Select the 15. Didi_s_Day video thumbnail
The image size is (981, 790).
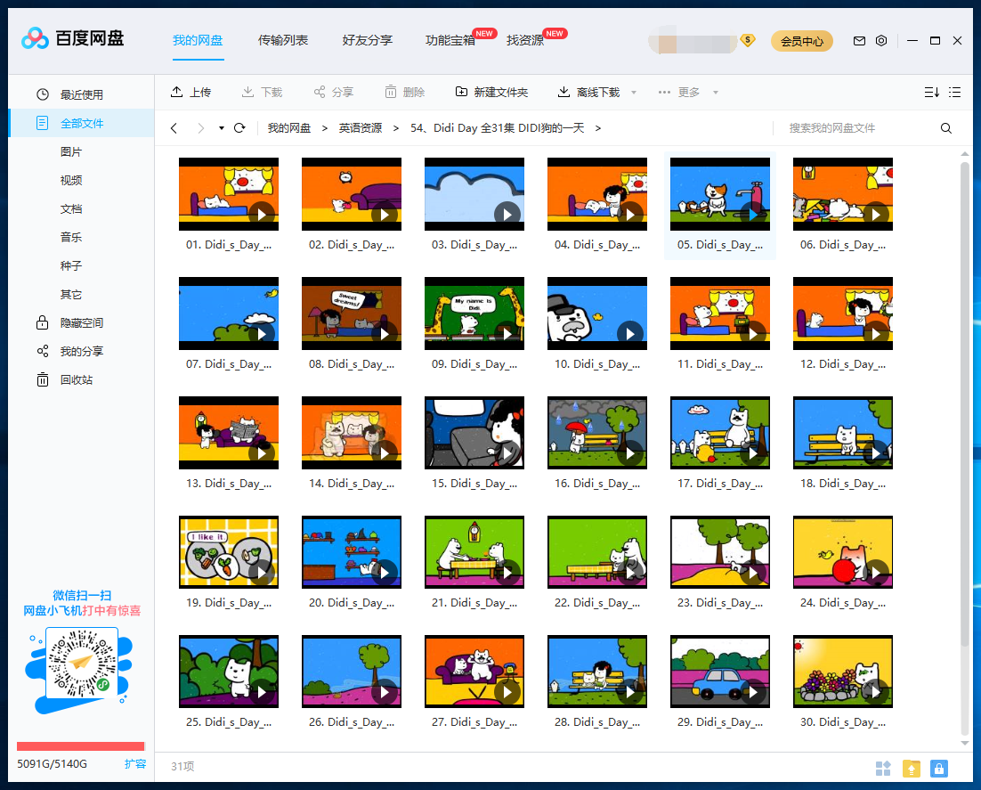474,433
